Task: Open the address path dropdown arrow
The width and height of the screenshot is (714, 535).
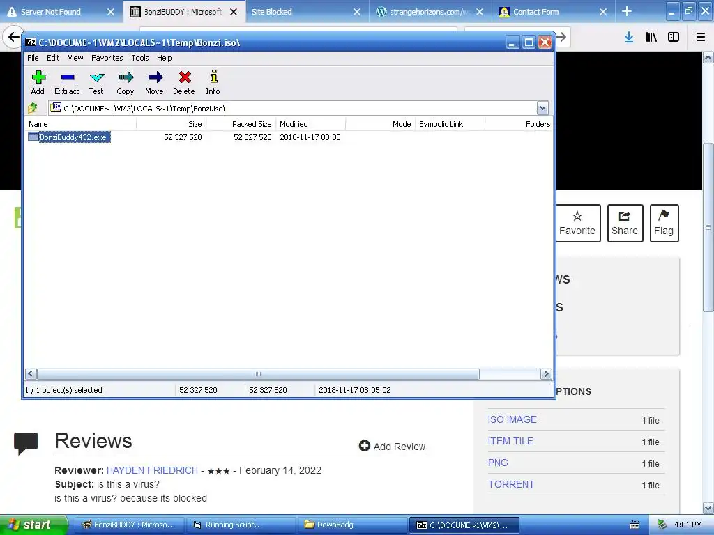Action: click(x=542, y=108)
